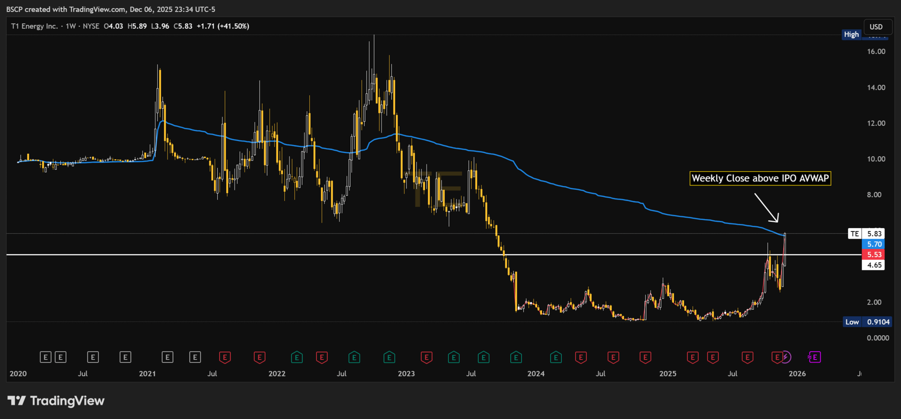This screenshot has height=419, width=901.
Task: Click the earliest white earnings marker in 2020
Action: pyautogui.click(x=46, y=357)
